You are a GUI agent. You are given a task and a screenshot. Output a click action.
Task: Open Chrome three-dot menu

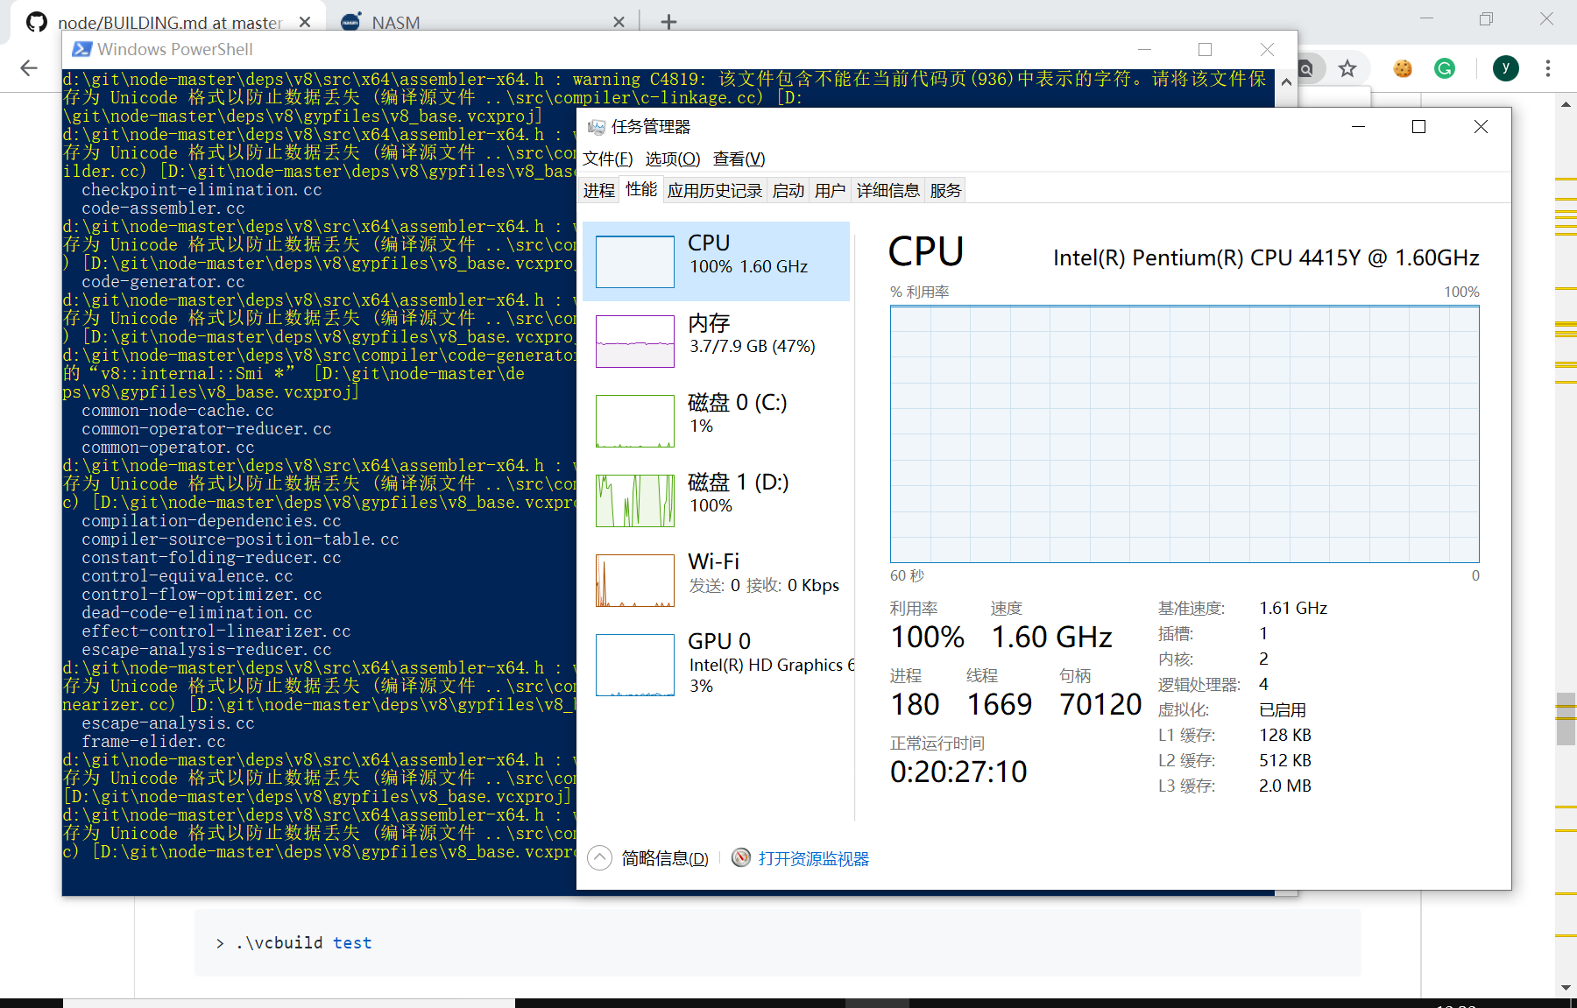(x=1548, y=68)
